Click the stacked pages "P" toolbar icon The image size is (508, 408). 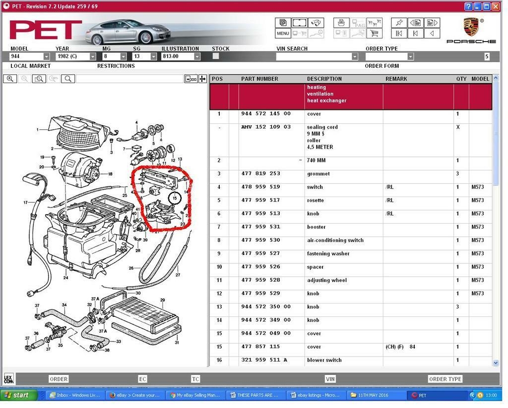point(282,23)
